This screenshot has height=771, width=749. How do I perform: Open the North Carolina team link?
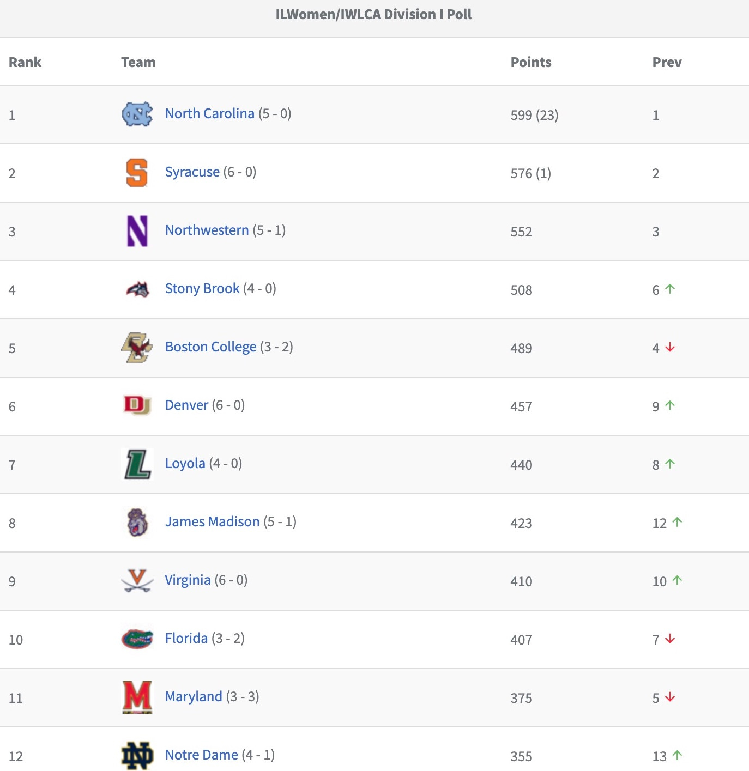210,113
